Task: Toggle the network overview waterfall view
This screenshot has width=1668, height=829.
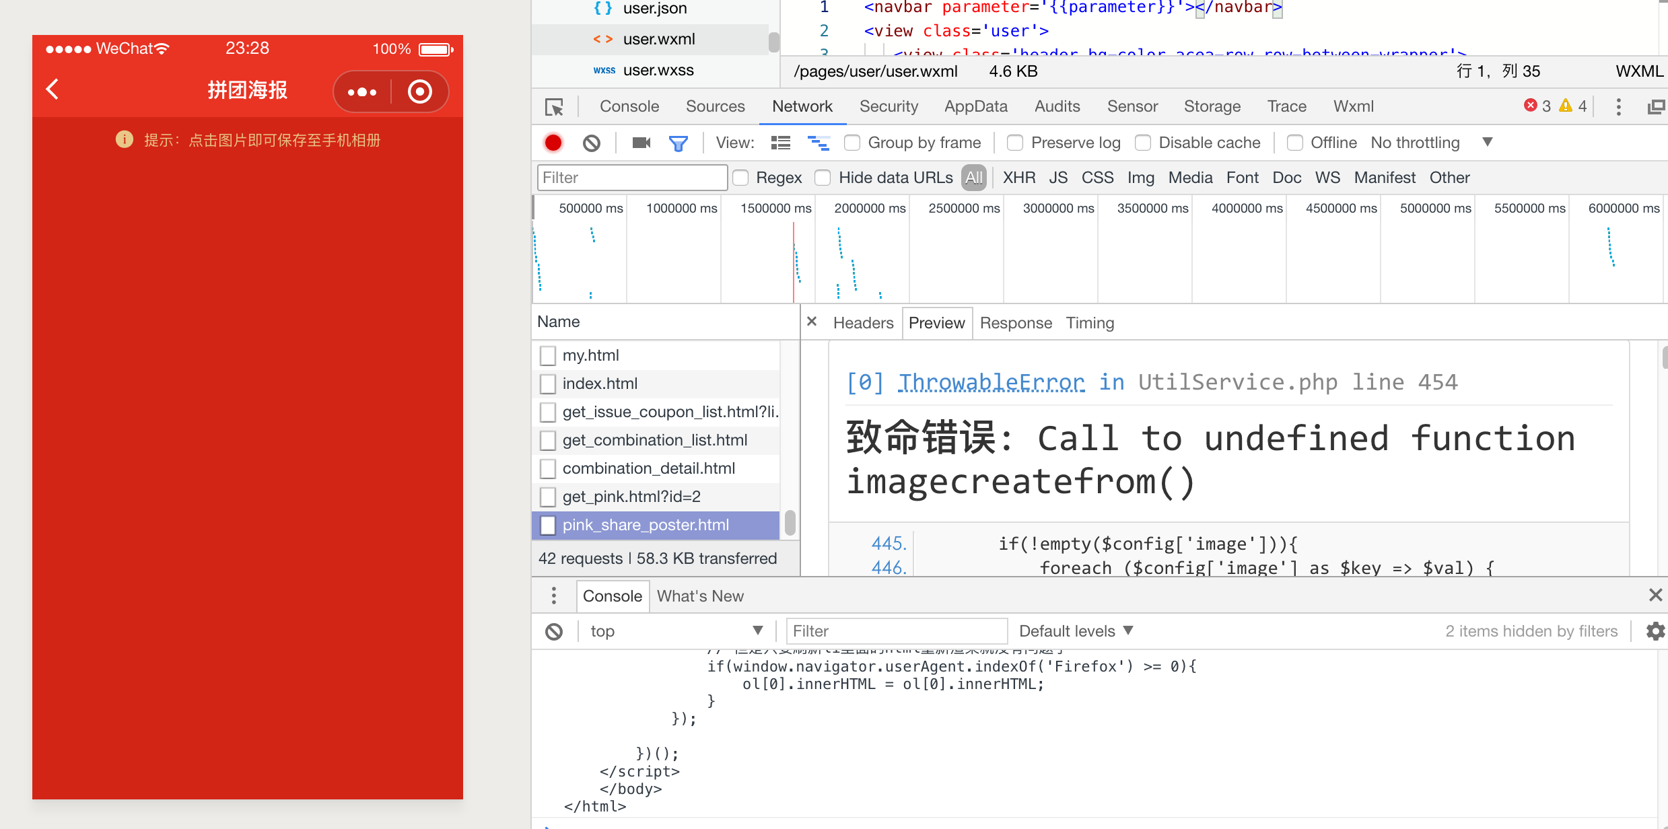Action: click(819, 143)
